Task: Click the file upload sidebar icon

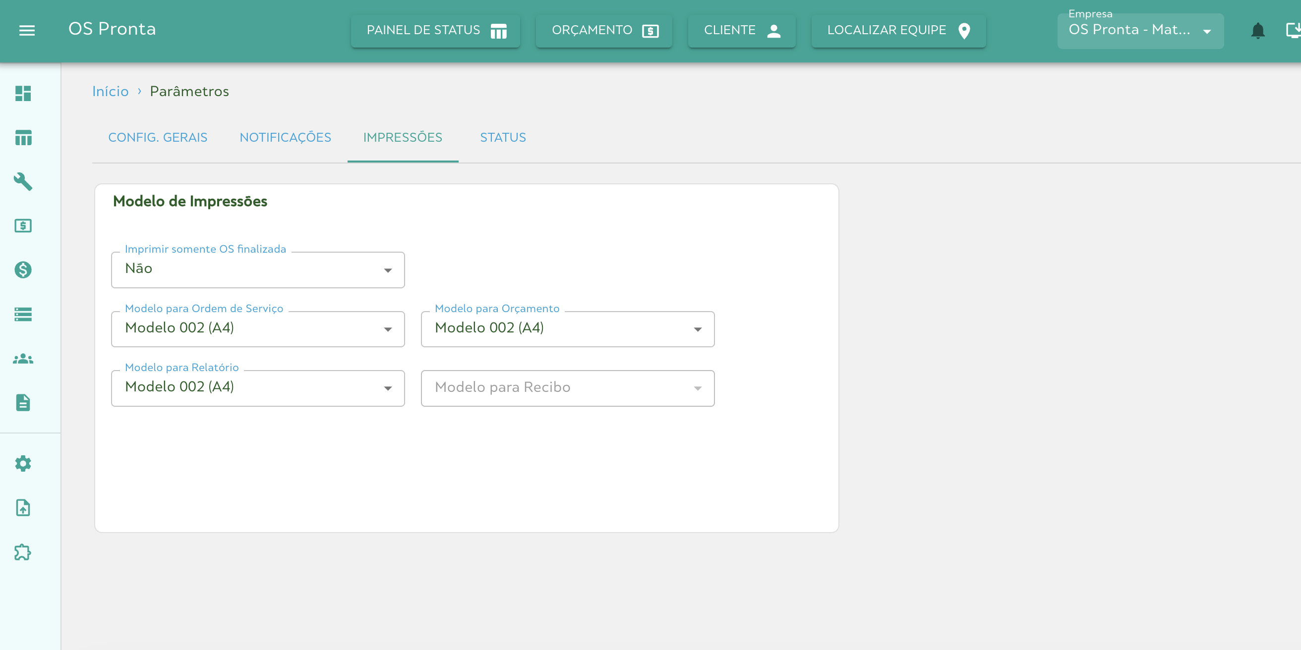Action: coord(23,508)
